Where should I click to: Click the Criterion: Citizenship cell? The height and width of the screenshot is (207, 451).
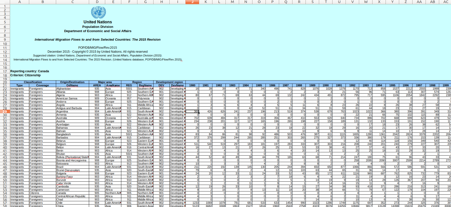[x=25, y=75]
